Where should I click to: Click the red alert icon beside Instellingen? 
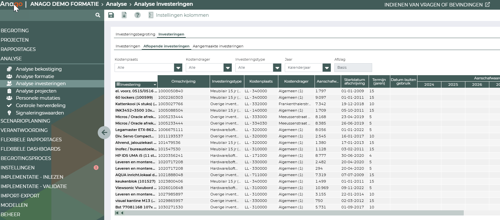pyautogui.click(x=96, y=168)
